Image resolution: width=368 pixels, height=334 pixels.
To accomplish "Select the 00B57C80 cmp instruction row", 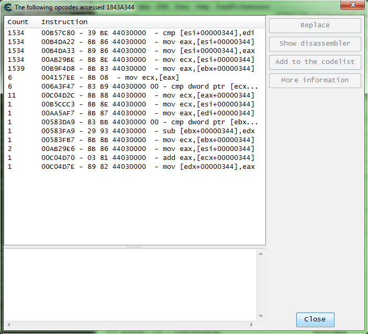I will pyautogui.click(x=131, y=33).
